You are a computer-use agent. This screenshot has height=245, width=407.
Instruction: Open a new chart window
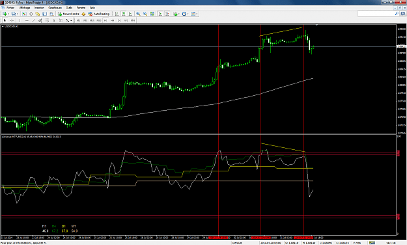5,14
